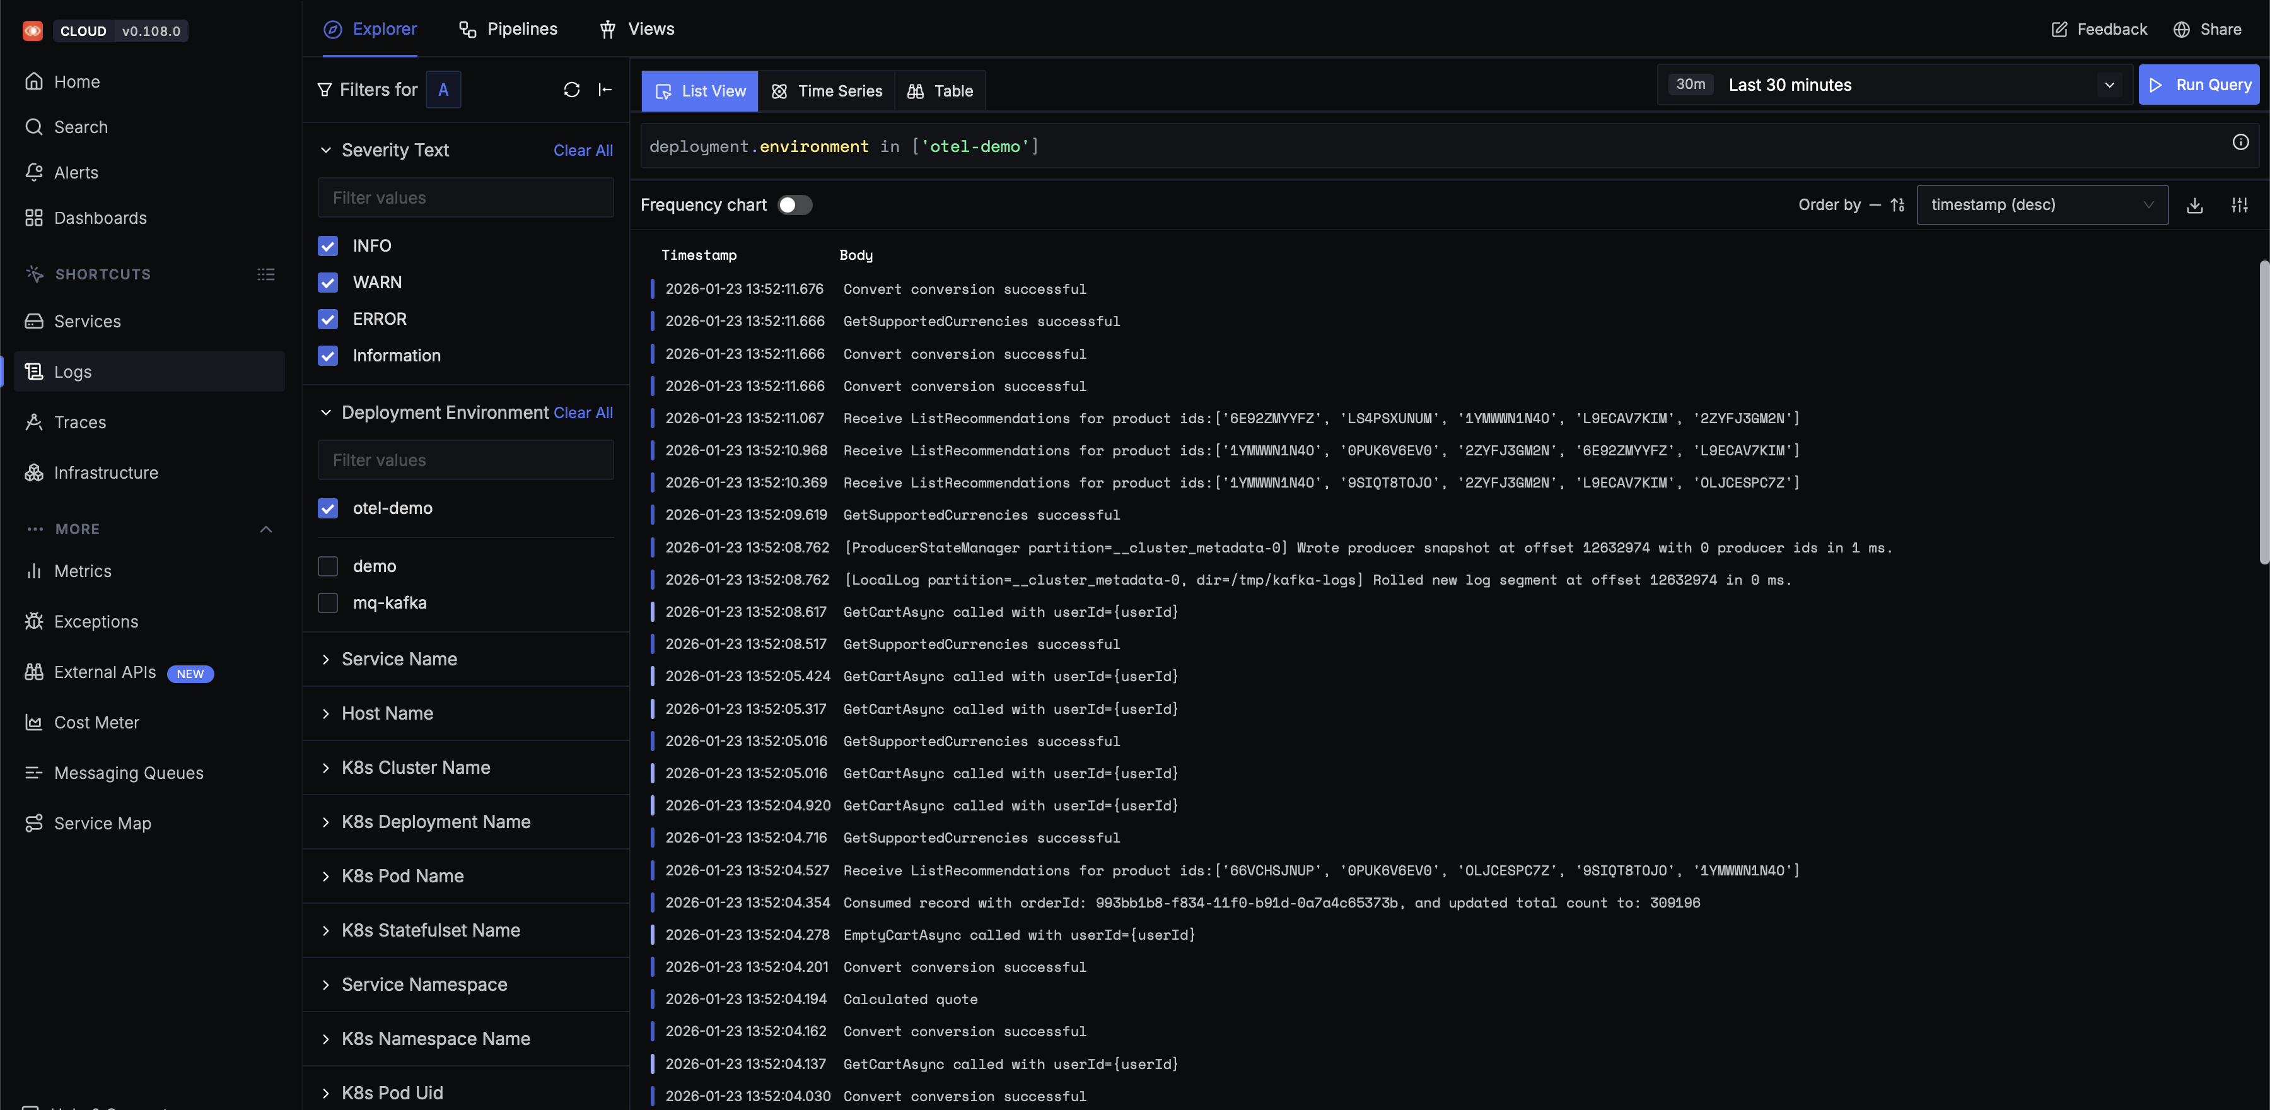The height and width of the screenshot is (1110, 2270).
Task: Open the Service Map sidebar icon
Action: pyautogui.click(x=33, y=822)
